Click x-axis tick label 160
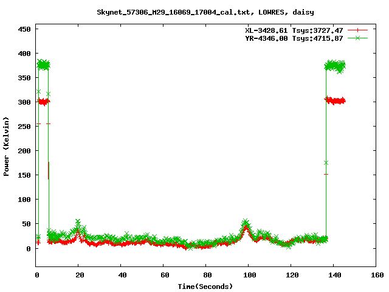The width and height of the screenshot is (389, 292). (377, 275)
